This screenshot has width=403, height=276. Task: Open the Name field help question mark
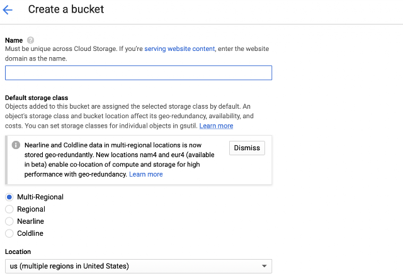pyautogui.click(x=30, y=40)
